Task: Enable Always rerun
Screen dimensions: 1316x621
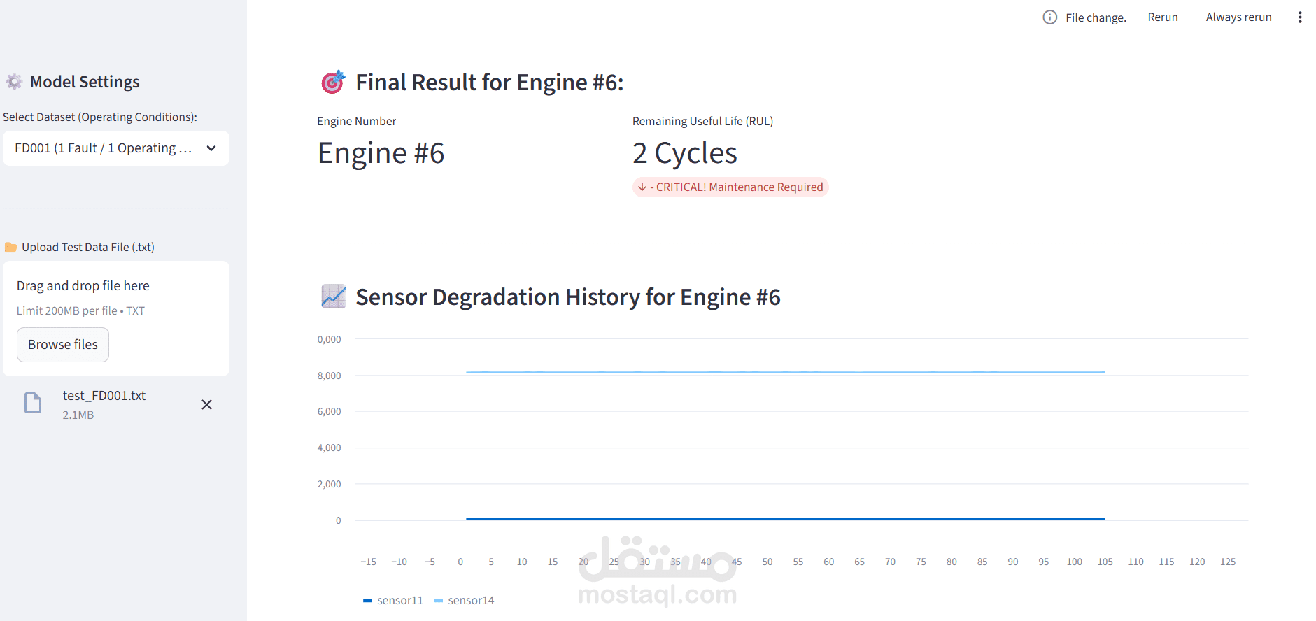Action: click(1238, 17)
